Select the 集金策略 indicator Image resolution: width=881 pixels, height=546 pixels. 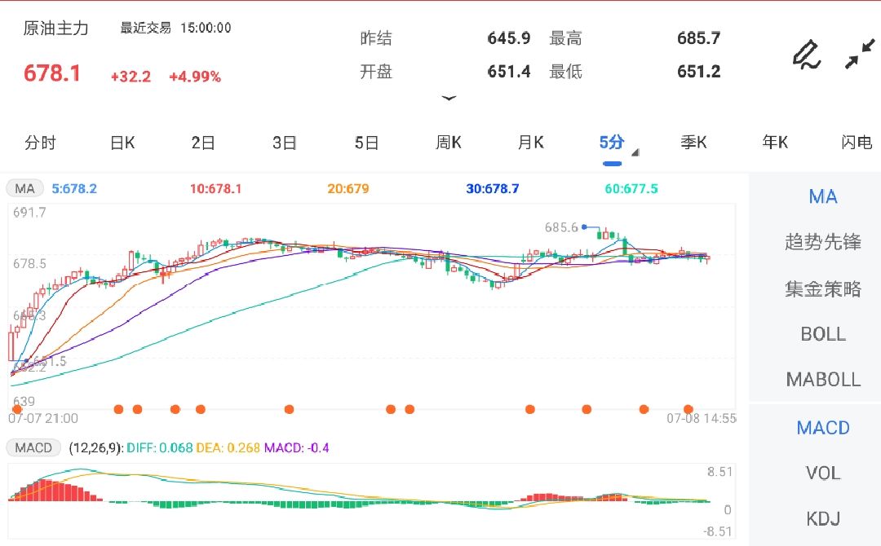[822, 289]
